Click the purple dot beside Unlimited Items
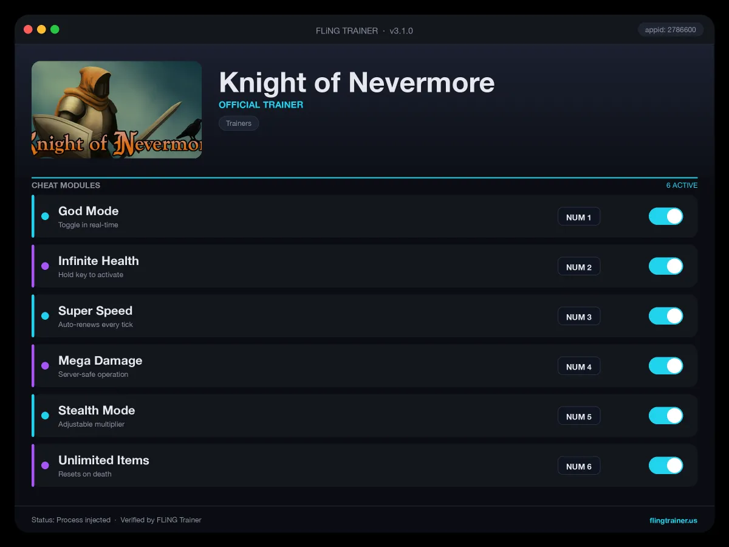This screenshot has height=547, width=729. [x=45, y=466]
